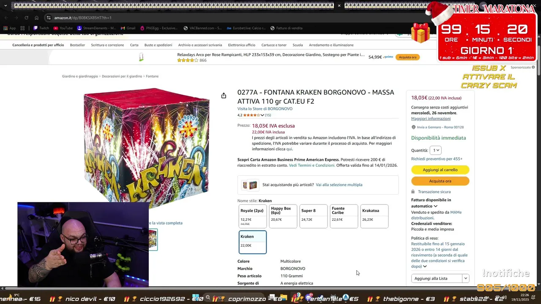Open the Bestseller category
Image resolution: width=541 pixels, height=304 pixels.
[x=77, y=45]
